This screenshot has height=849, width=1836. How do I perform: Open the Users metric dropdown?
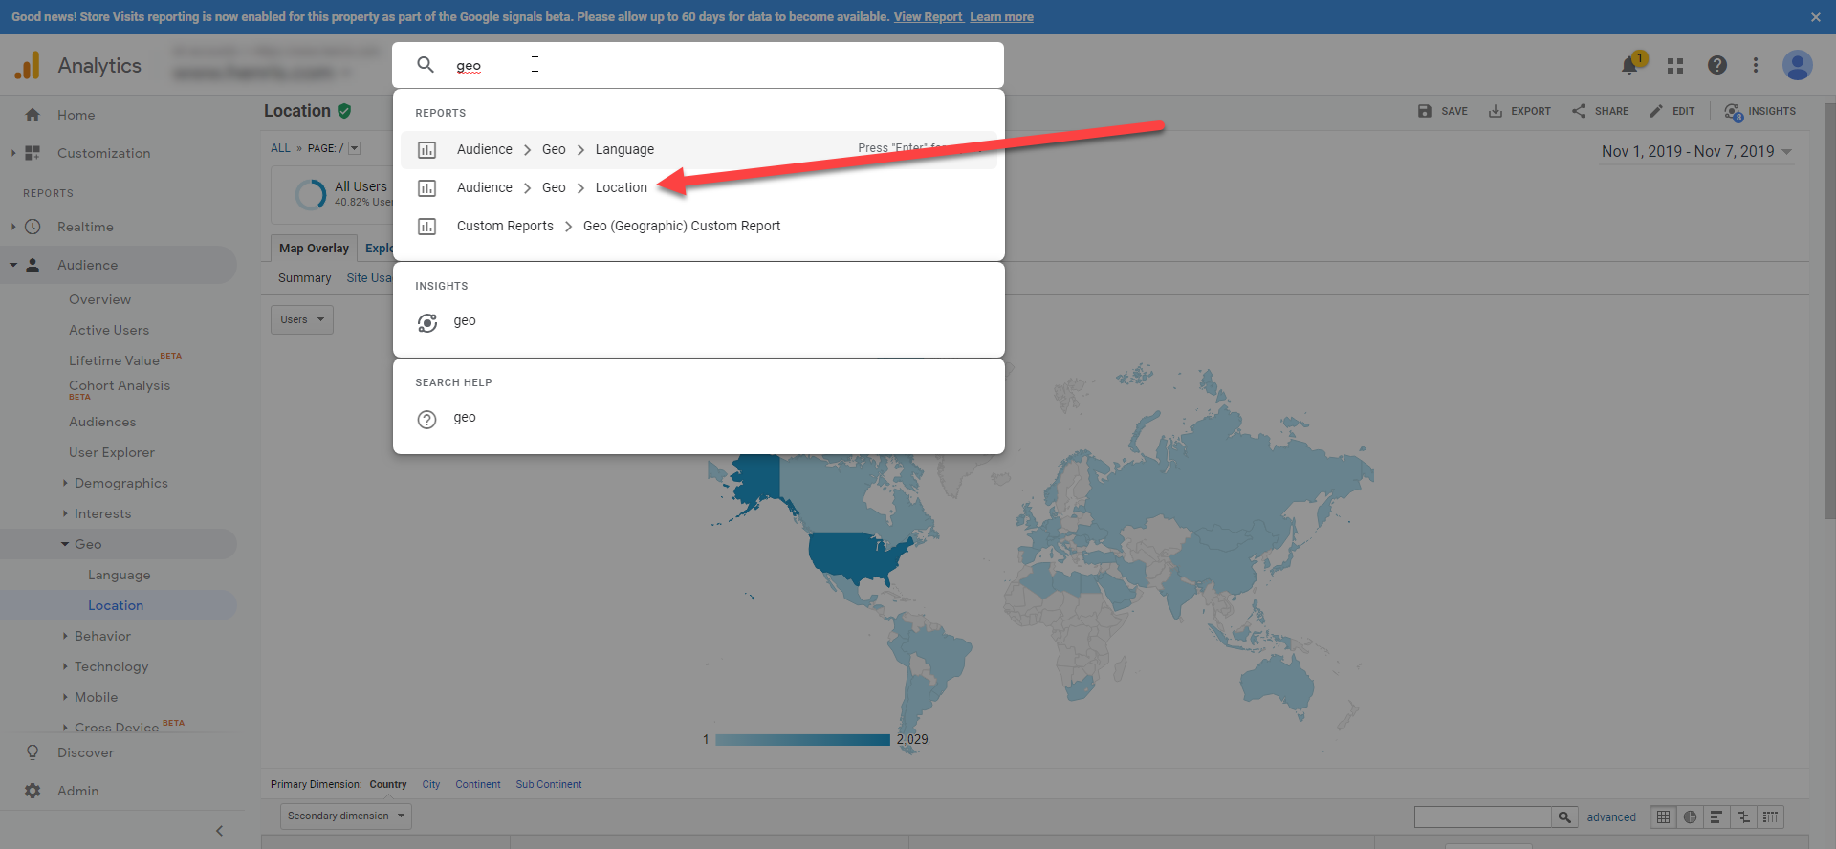tap(302, 319)
